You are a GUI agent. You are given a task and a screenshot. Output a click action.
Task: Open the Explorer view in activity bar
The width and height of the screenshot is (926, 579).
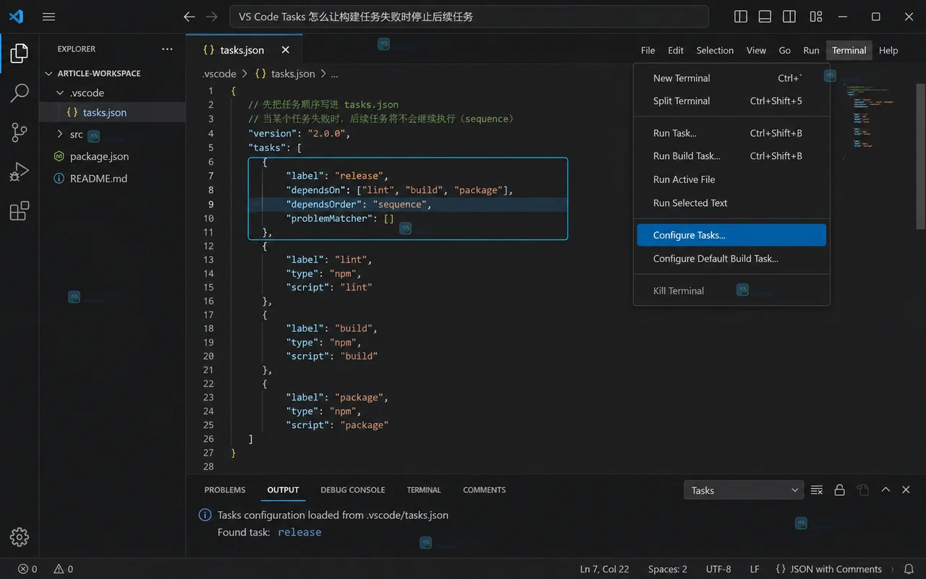coord(20,53)
